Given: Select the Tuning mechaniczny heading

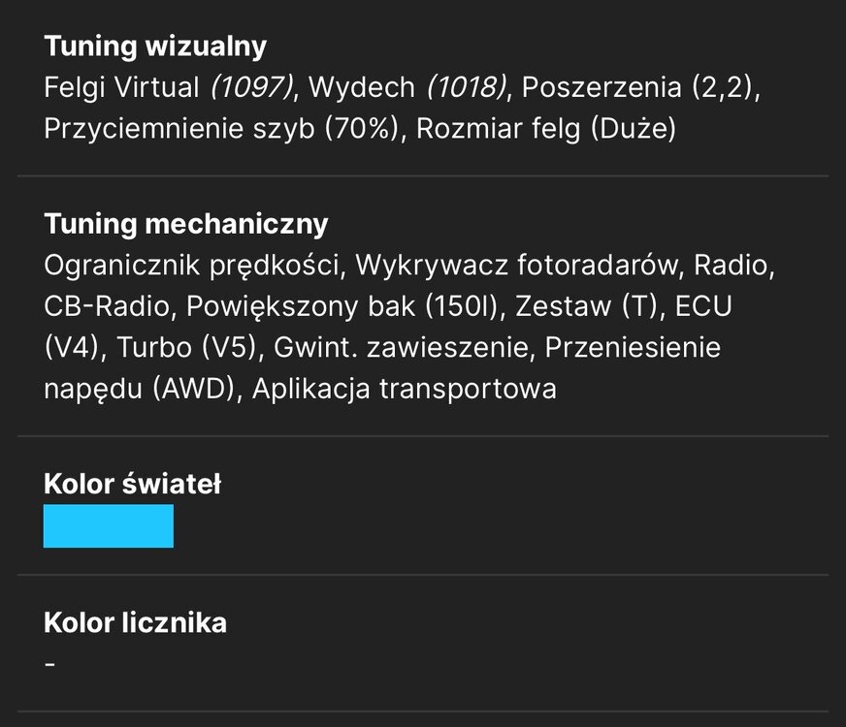Looking at the screenshot, I should tap(186, 224).
